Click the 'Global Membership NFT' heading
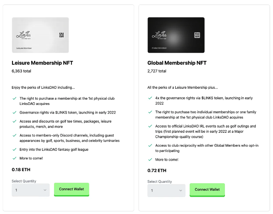 177,63
